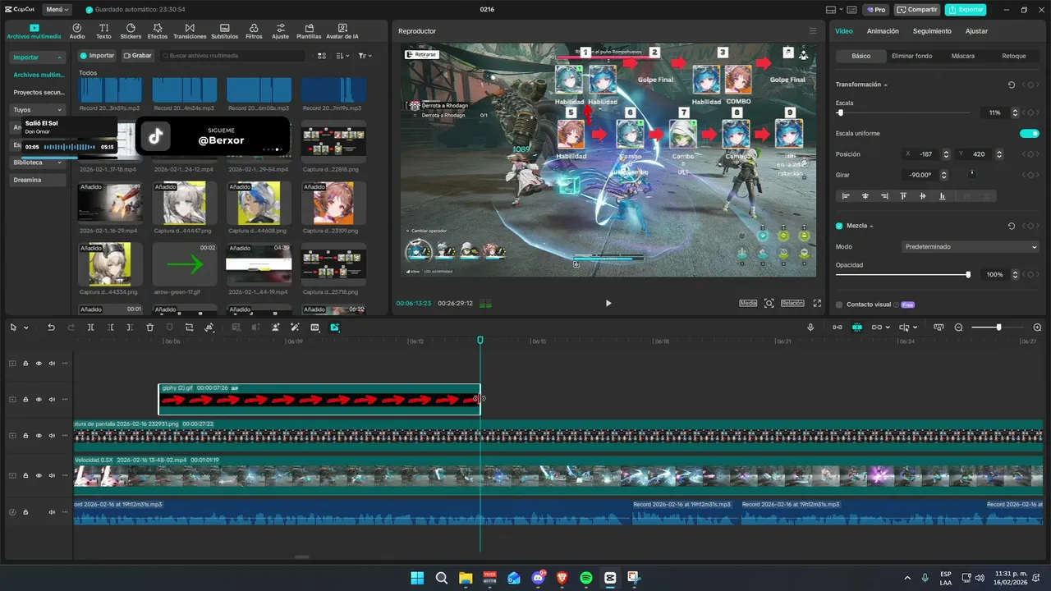Image resolution: width=1051 pixels, height=591 pixels.
Task: Lock the mp3 audio track
Action: click(x=25, y=512)
